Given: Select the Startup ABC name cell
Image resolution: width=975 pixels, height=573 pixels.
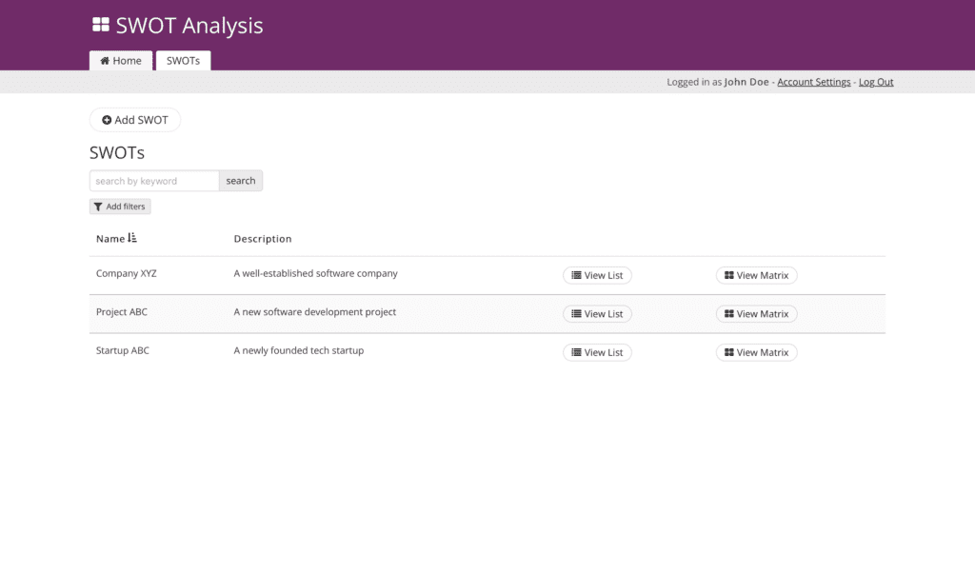Looking at the screenshot, I should [x=123, y=350].
